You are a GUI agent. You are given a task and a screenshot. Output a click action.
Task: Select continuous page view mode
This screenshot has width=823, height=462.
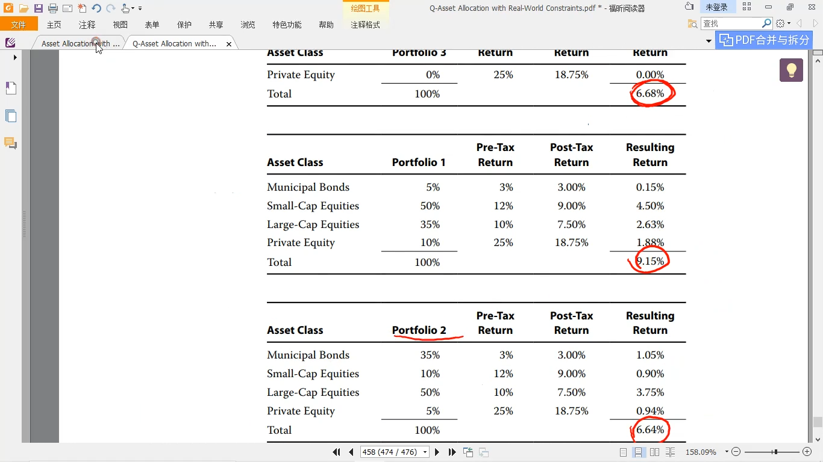click(x=639, y=452)
